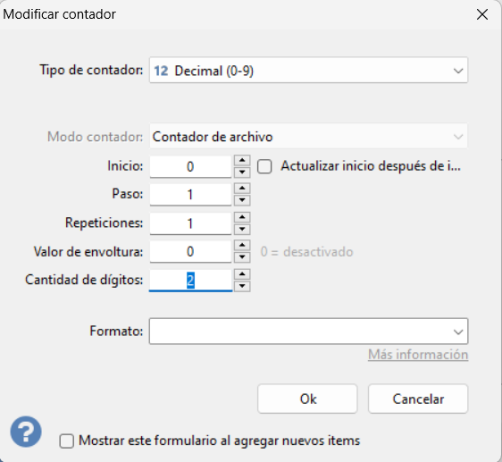Open the Más información link
Screen dimensions: 502x462
tap(418, 355)
